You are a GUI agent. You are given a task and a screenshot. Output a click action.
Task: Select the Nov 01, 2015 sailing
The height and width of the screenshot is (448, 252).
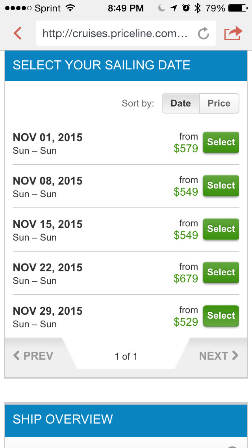pyautogui.click(x=221, y=142)
